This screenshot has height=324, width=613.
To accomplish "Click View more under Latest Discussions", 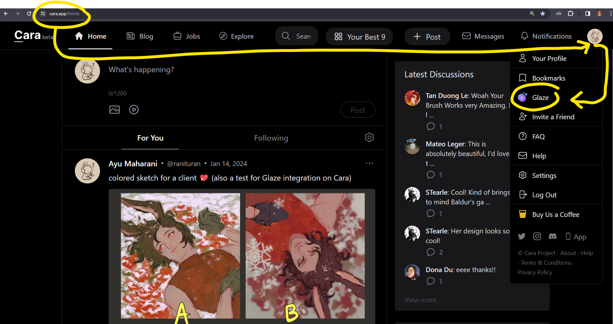I will (420, 300).
